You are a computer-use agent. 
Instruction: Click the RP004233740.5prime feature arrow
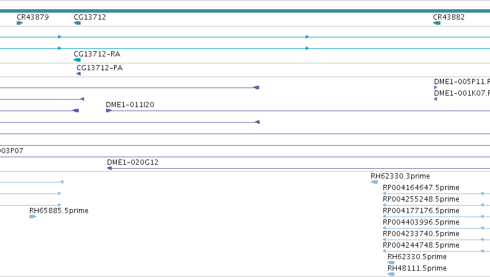(385, 240)
